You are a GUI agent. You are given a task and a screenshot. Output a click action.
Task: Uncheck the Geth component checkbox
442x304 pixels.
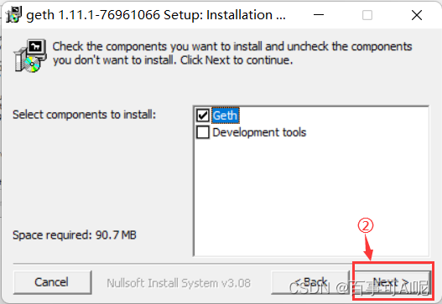pyautogui.click(x=203, y=116)
